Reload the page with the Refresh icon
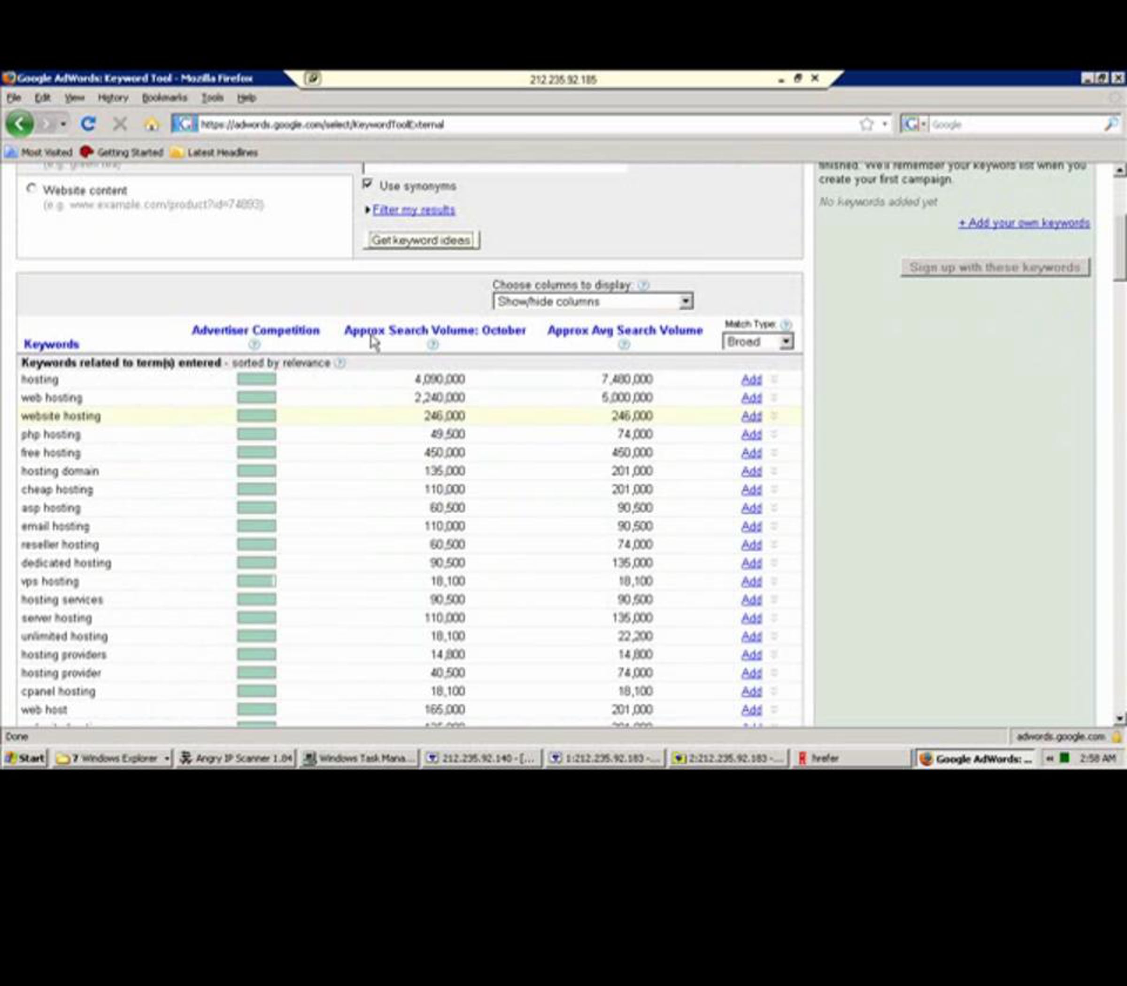This screenshot has height=986, width=1127. [x=88, y=124]
